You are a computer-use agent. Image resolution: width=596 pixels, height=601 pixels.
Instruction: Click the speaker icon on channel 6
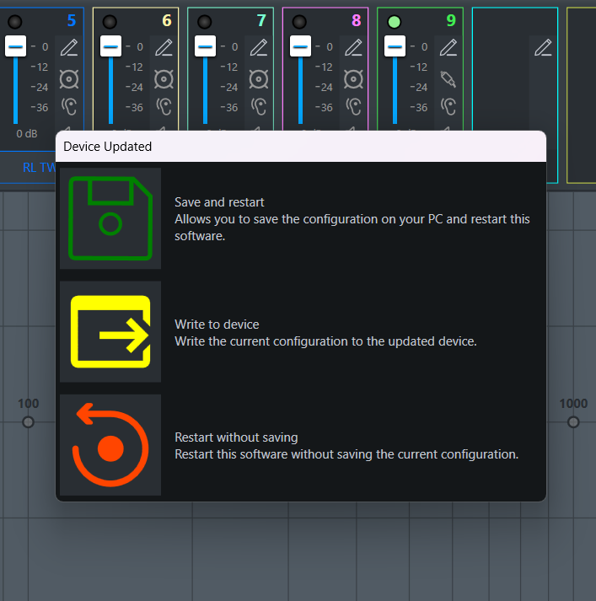(x=164, y=79)
